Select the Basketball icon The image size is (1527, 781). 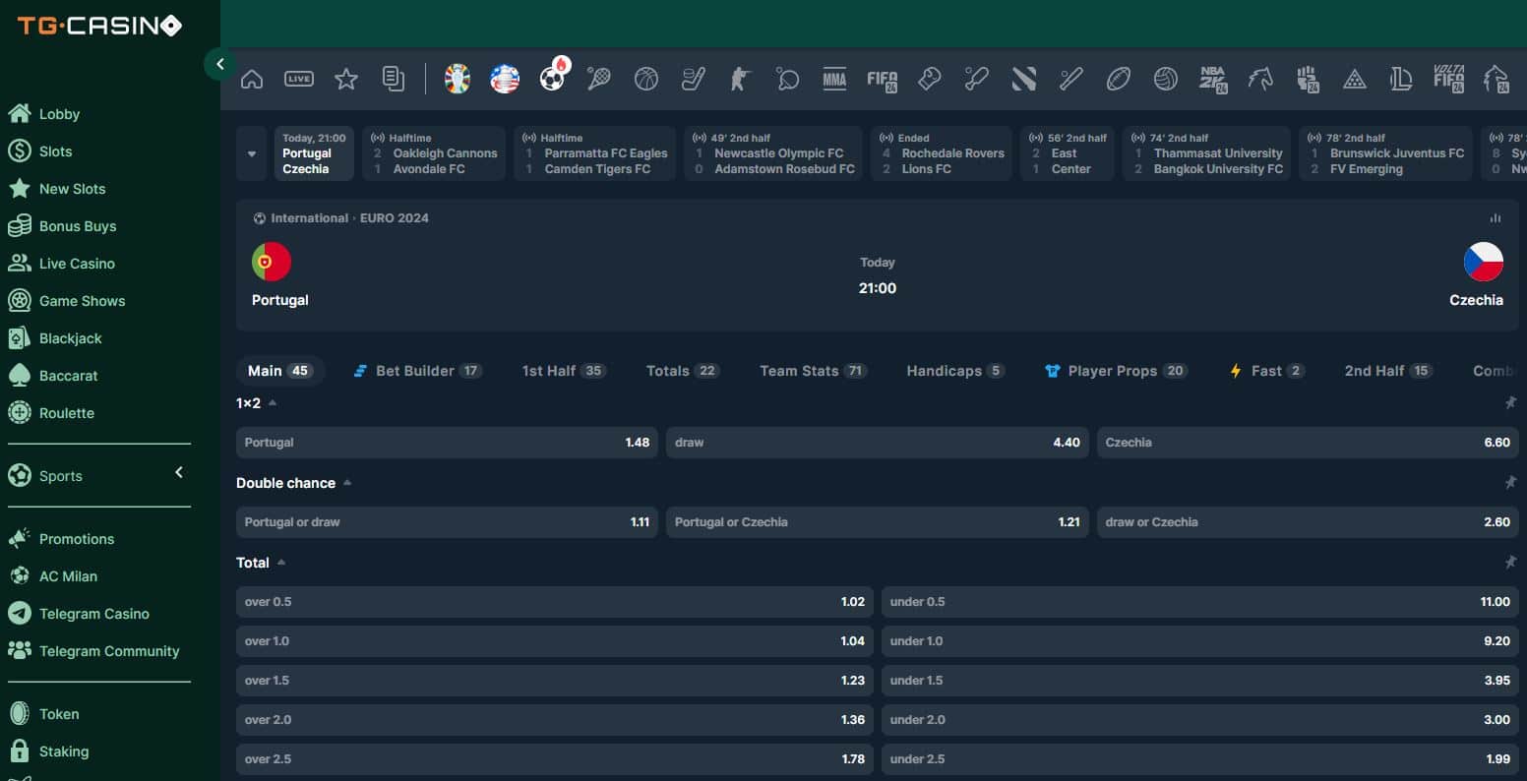tap(646, 79)
